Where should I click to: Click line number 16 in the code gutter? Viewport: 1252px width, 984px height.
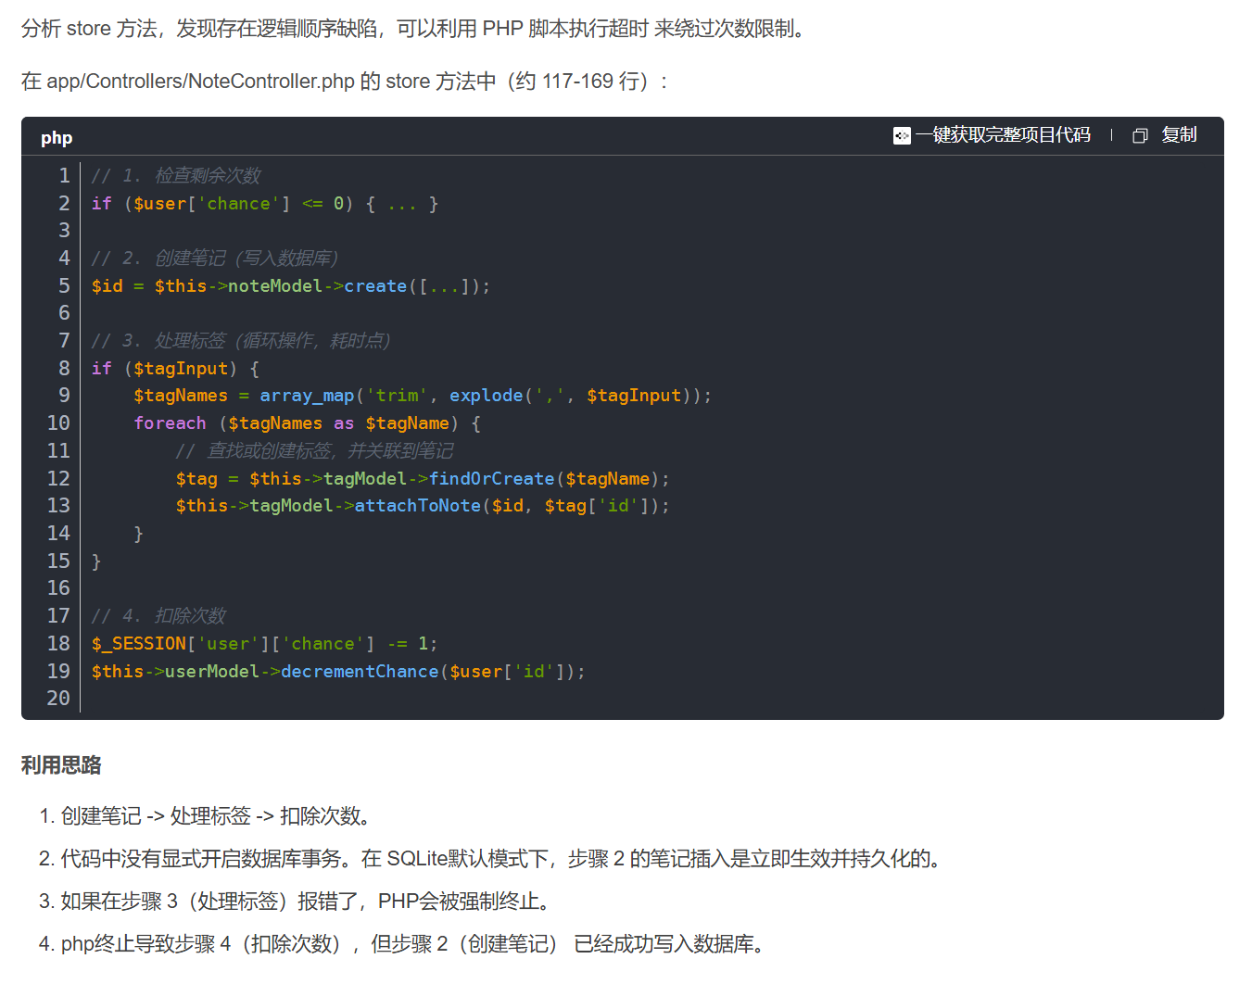click(58, 588)
